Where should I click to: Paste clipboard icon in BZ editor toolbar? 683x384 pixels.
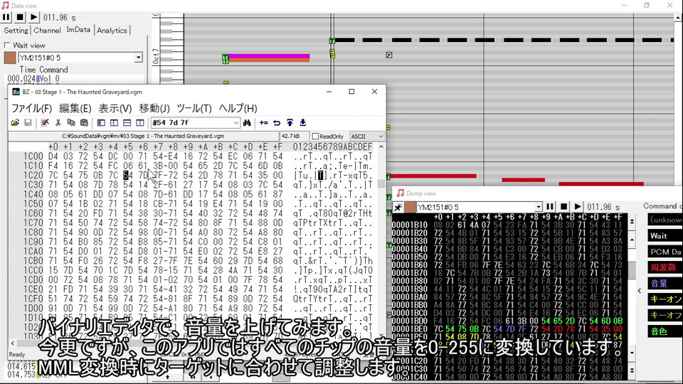point(84,123)
